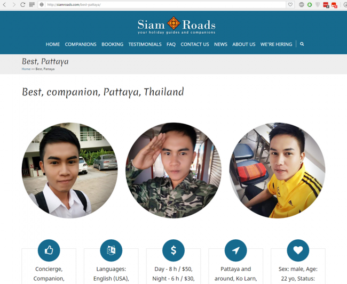Click the Siam Roads logo
This screenshot has height=284, width=347.
pyautogui.click(x=176, y=26)
